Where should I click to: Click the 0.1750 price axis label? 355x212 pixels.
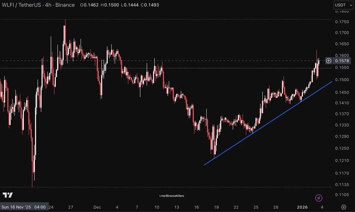(x=342, y=22)
